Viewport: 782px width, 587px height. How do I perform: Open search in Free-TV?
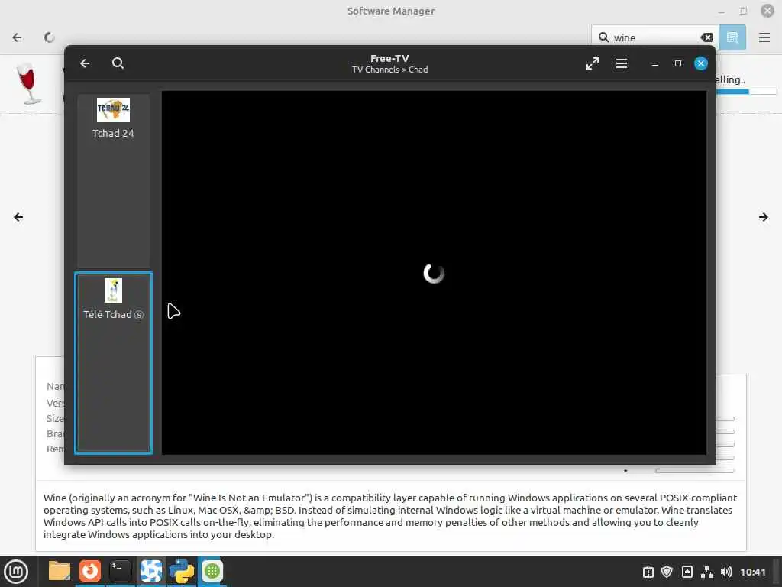point(118,63)
